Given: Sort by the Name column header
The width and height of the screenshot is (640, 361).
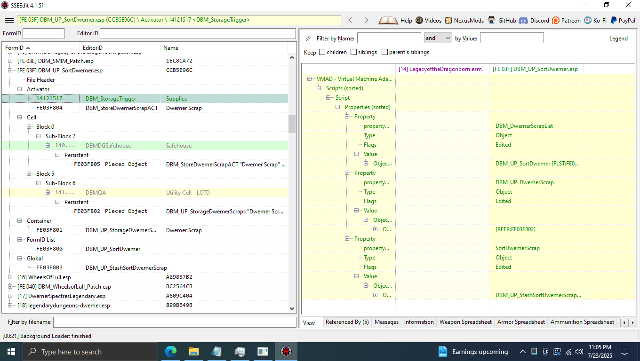Looking at the screenshot, I should point(224,48).
